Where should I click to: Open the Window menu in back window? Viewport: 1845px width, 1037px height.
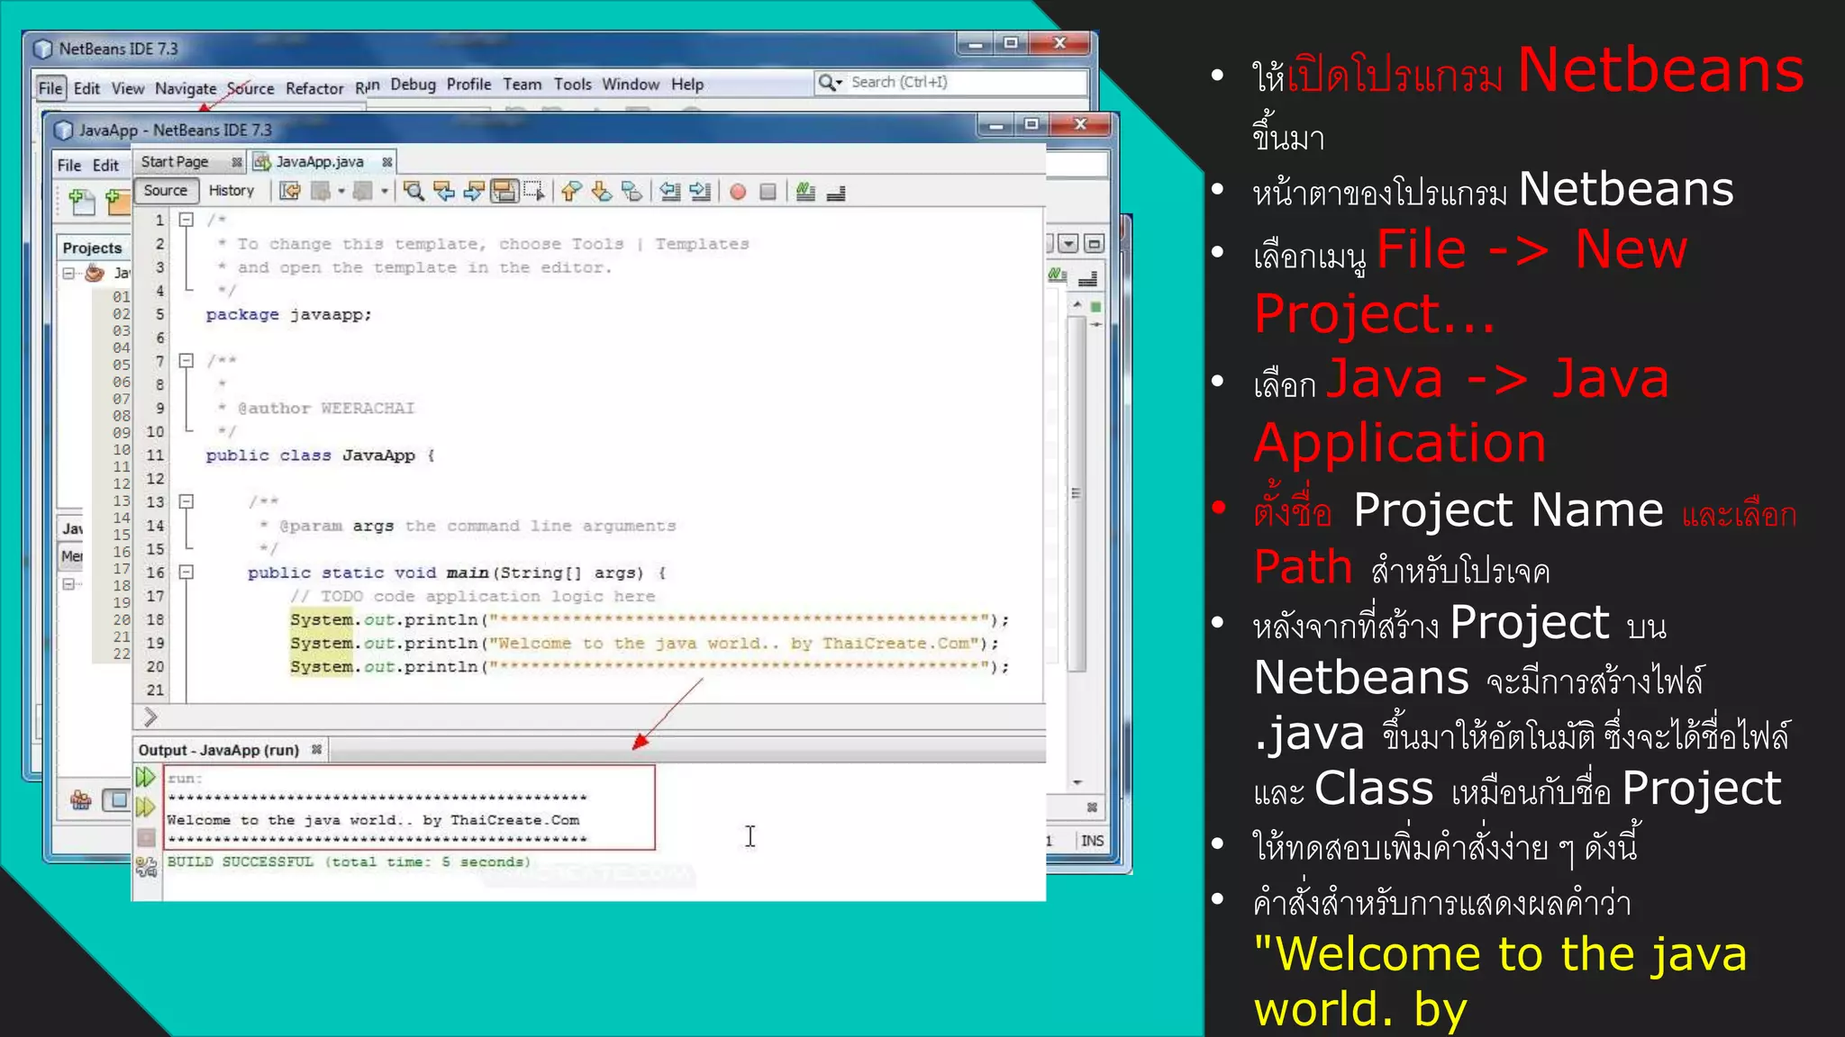(x=631, y=85)
